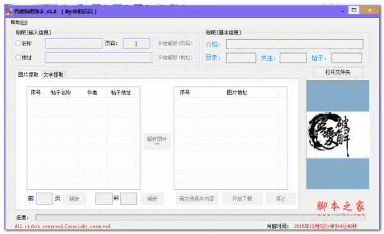Maximize the 百度贴吧助手 window
This screenshot has width=384, height=234.
pos(354,10)
